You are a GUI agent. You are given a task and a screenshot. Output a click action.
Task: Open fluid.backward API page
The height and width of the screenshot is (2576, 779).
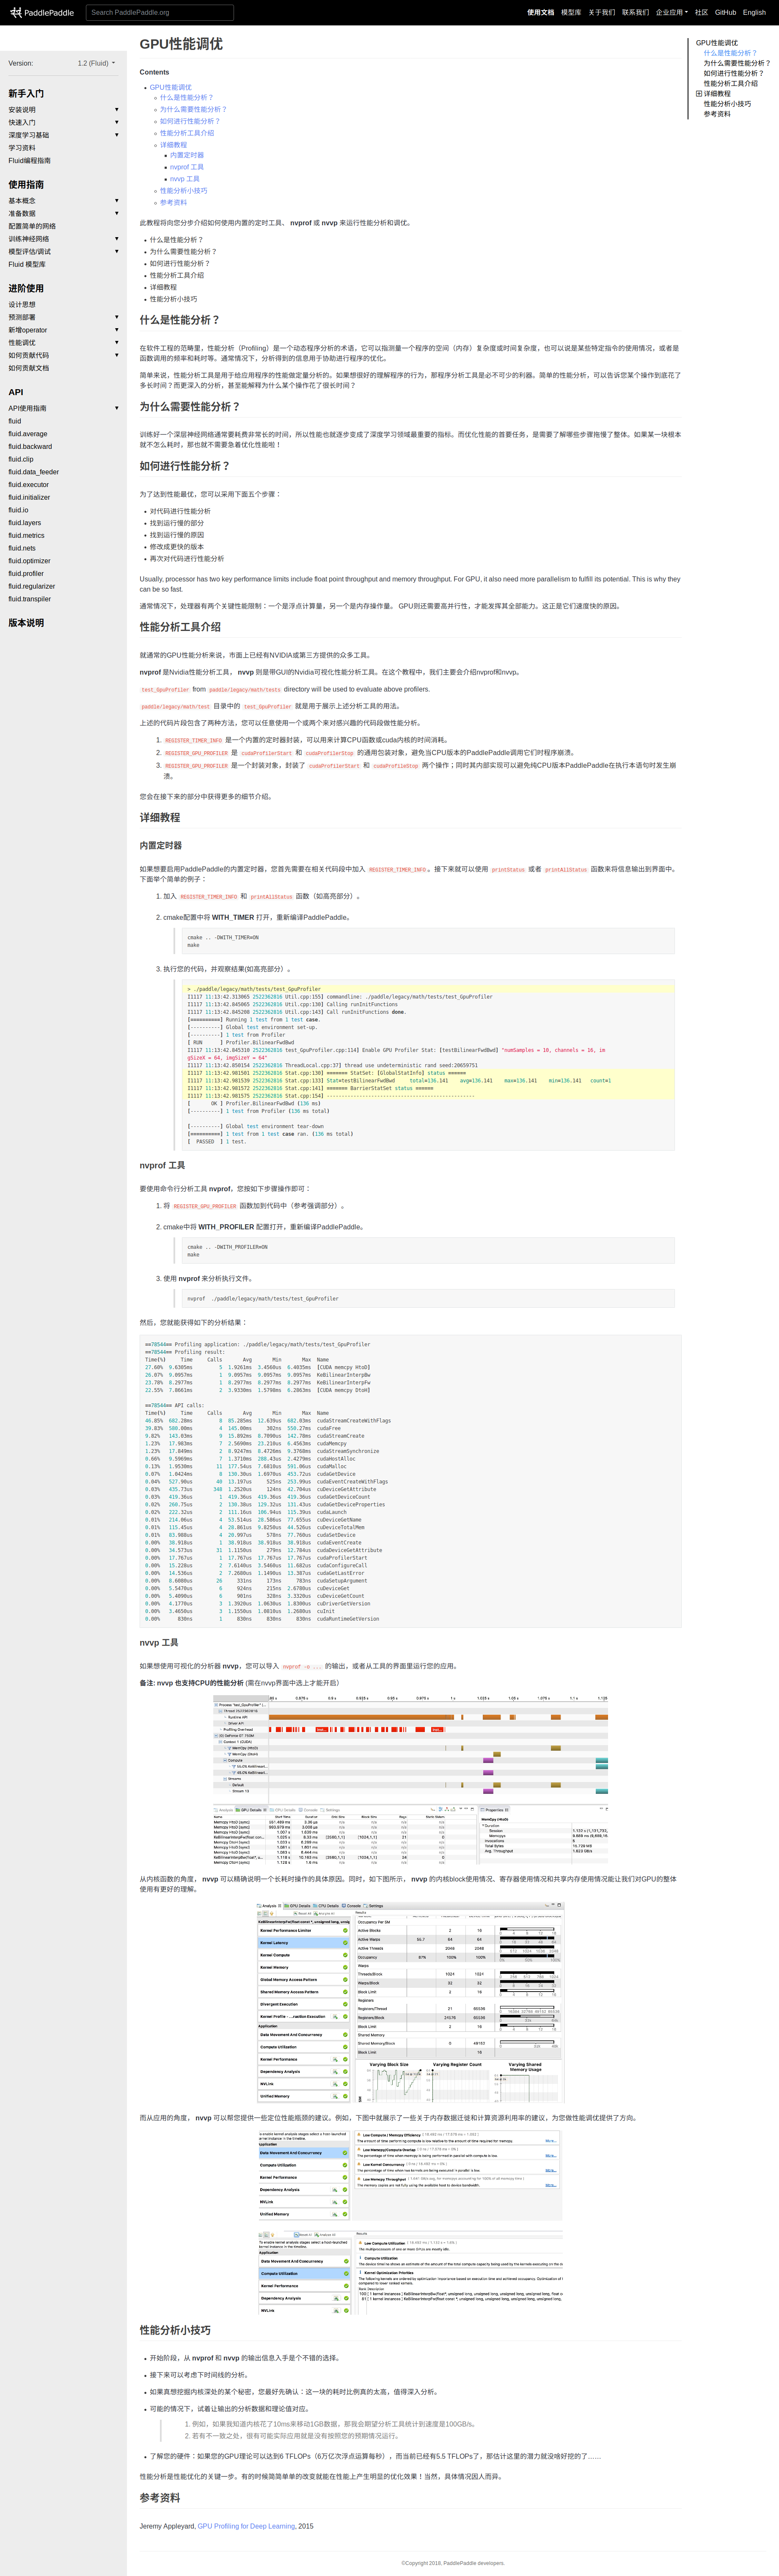[x=30, y=447]
